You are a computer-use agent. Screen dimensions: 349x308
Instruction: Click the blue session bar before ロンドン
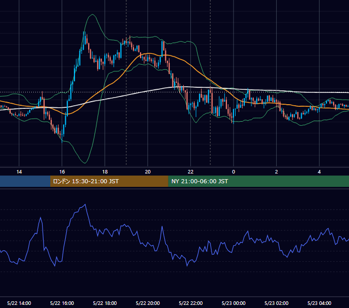click(x=25, y=181)
